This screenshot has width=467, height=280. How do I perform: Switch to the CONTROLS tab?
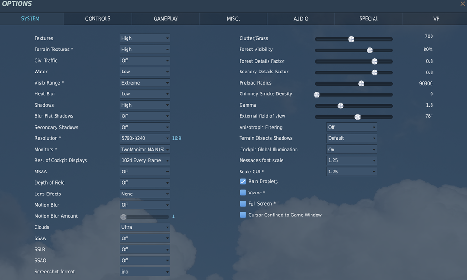coord(98,19)
